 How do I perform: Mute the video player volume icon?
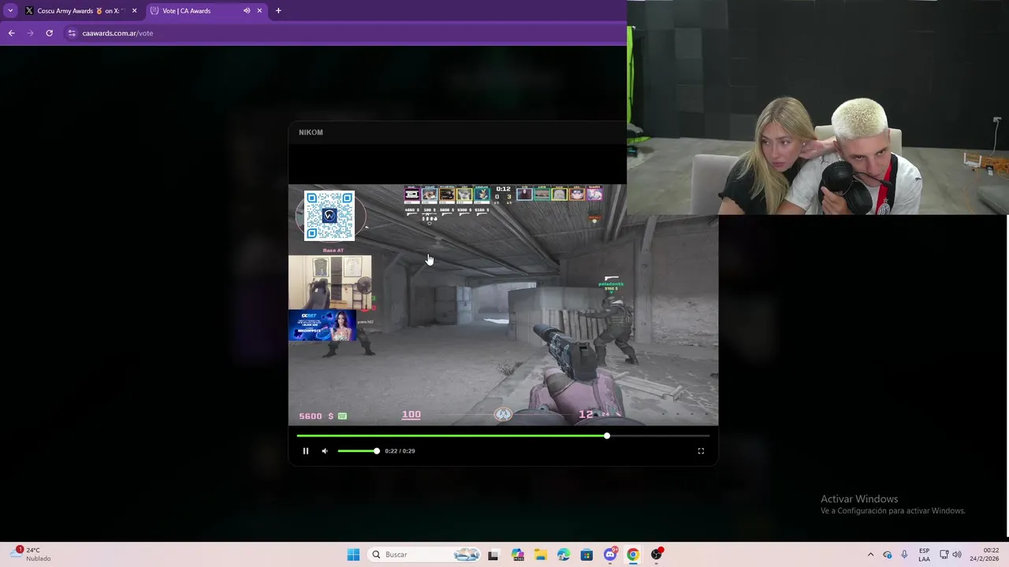click(x=325, y=451)
